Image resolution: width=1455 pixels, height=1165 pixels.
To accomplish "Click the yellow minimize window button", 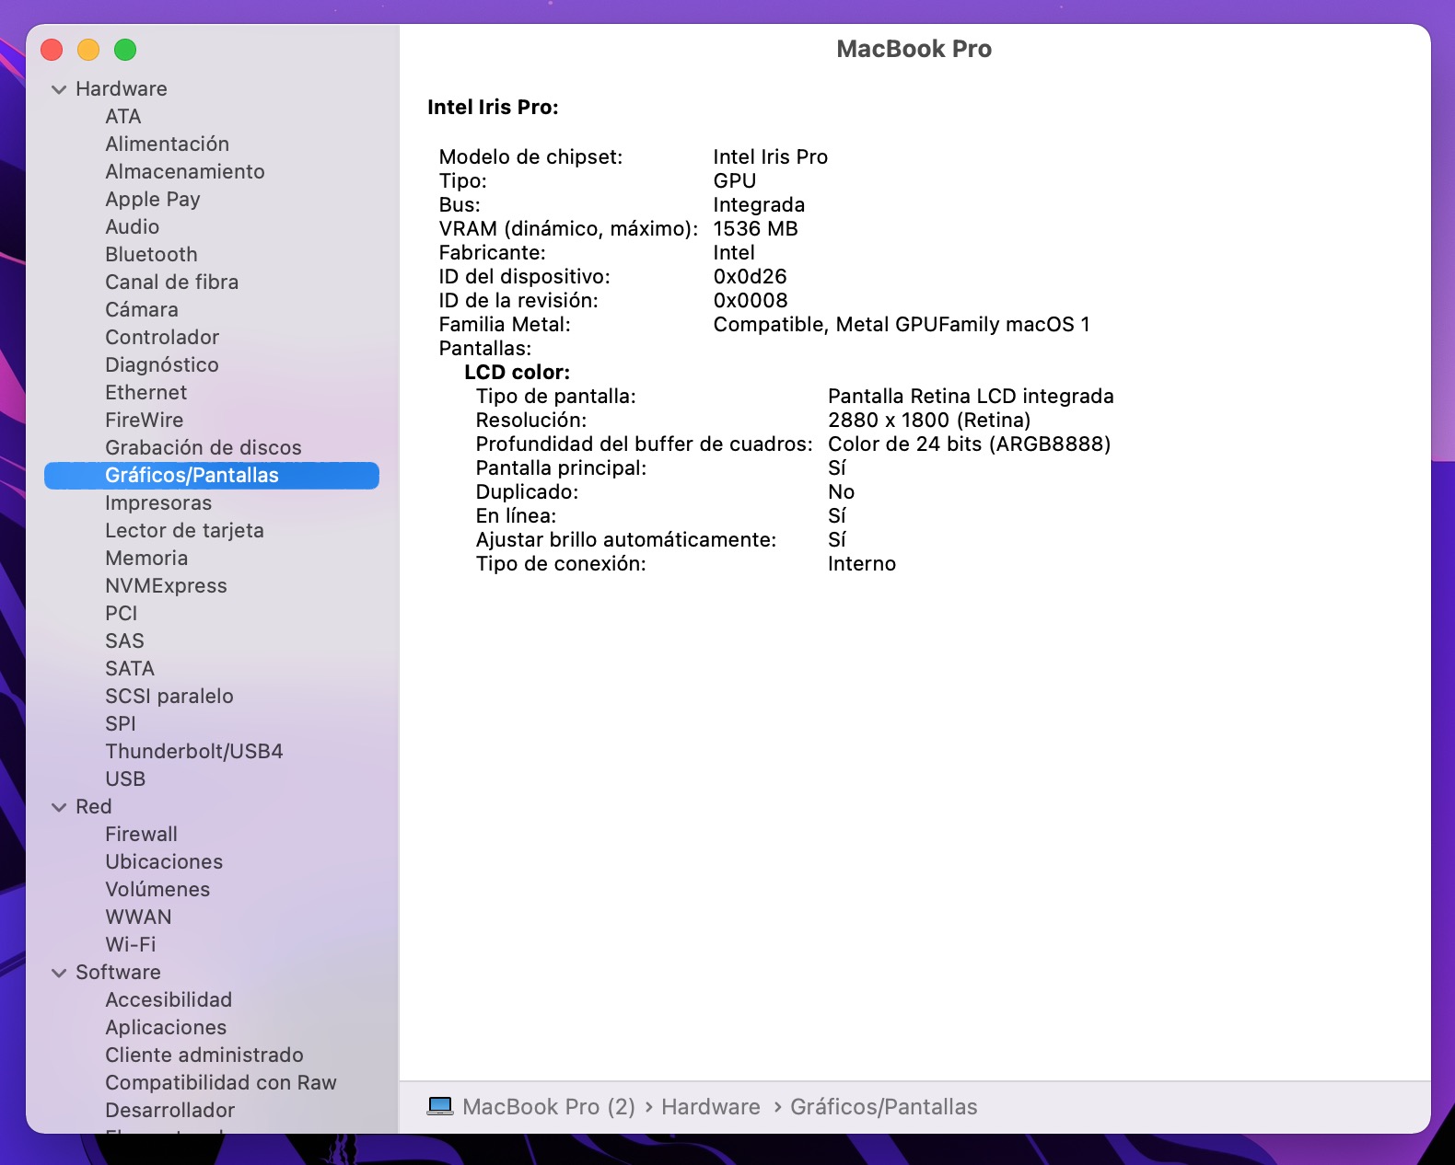I will coord(88,50).
